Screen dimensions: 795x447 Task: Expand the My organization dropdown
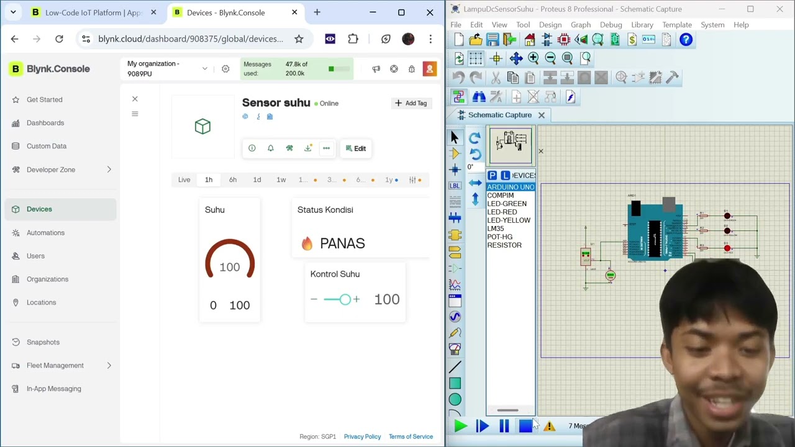click(x=204, y=69)
